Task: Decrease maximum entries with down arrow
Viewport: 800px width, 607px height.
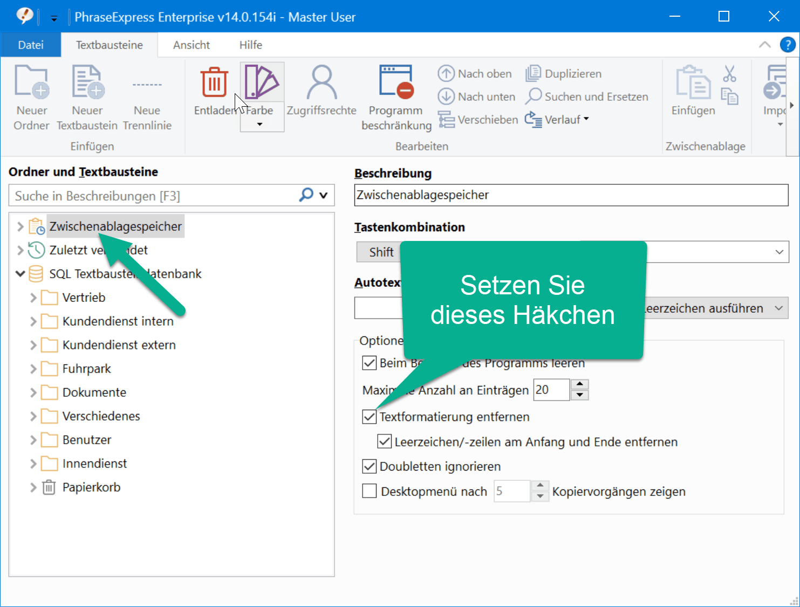Action: pos(579,395)
